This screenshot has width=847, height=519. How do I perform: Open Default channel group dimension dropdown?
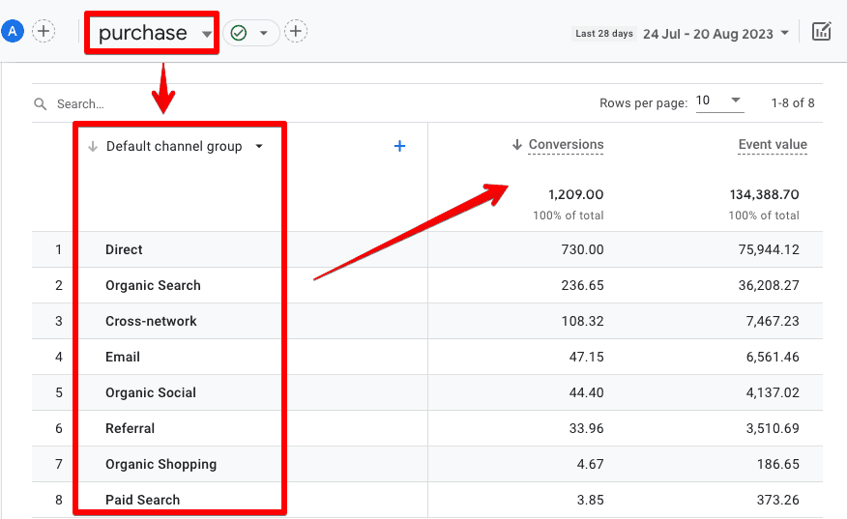(x=185, y=146)
